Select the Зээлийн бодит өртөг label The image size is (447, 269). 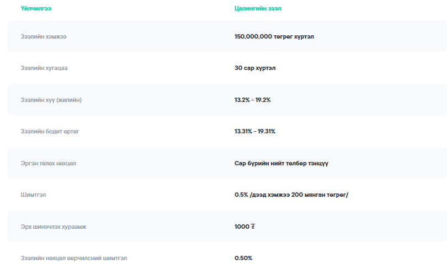tap(50, 131)
